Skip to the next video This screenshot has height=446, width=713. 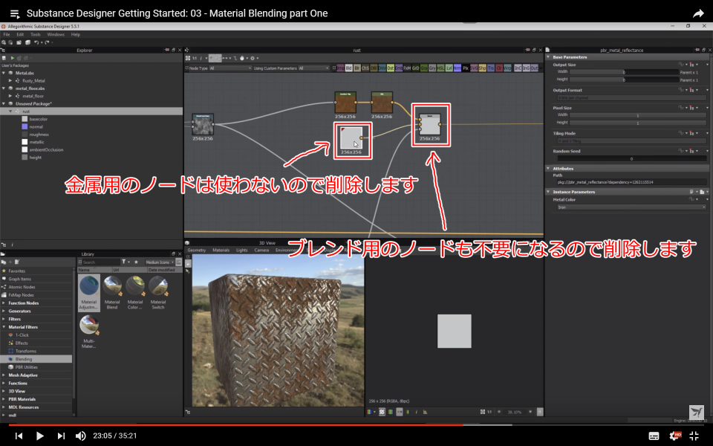point(61,436)
